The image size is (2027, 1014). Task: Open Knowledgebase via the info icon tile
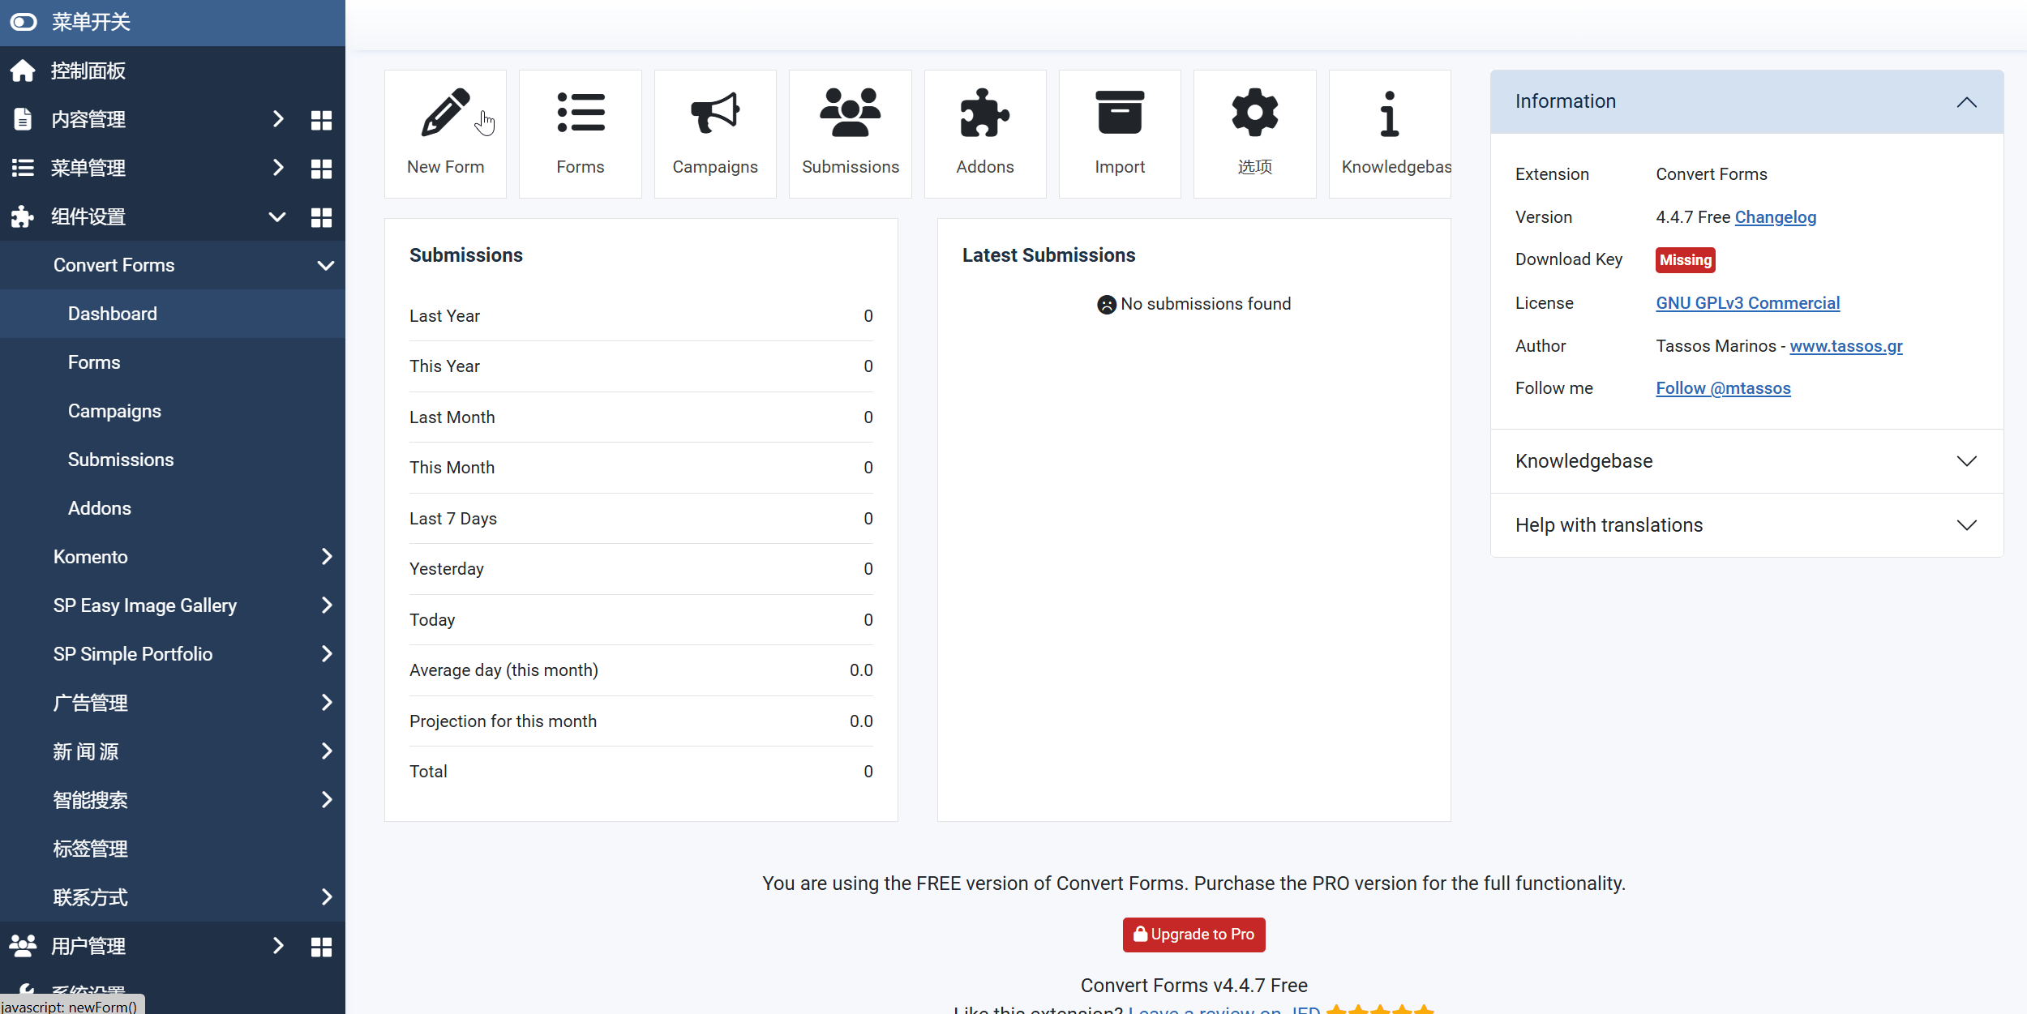click(x=1389, y=113)
